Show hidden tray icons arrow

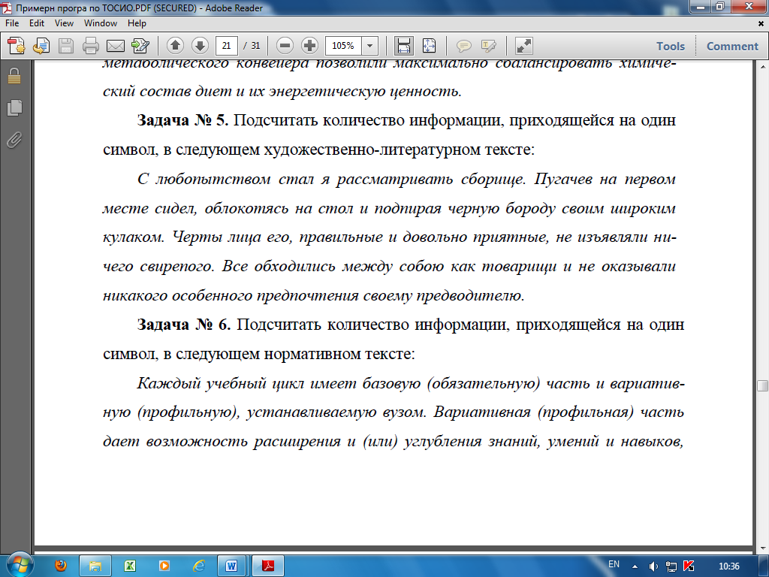[635, 566]
